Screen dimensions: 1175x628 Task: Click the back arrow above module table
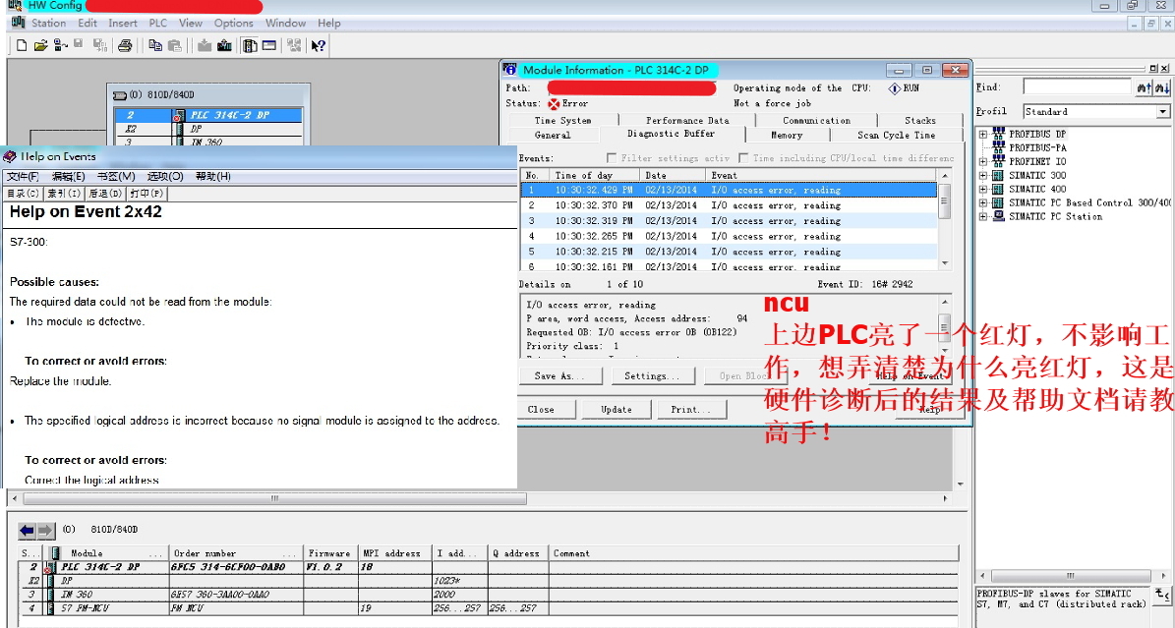pos(27,531)
